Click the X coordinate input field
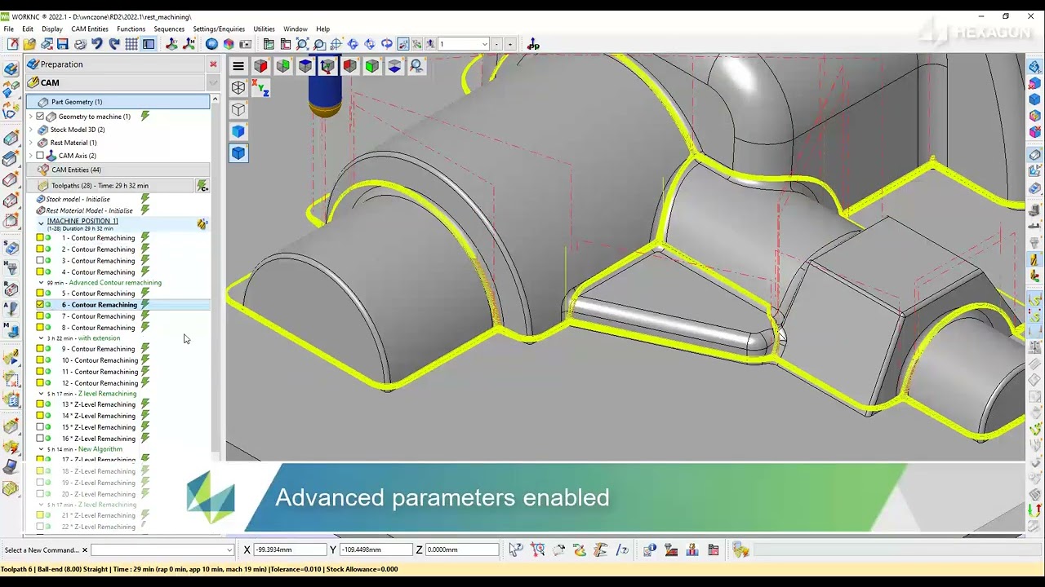This screenshot has height=587, width=1045. (289, 549)
